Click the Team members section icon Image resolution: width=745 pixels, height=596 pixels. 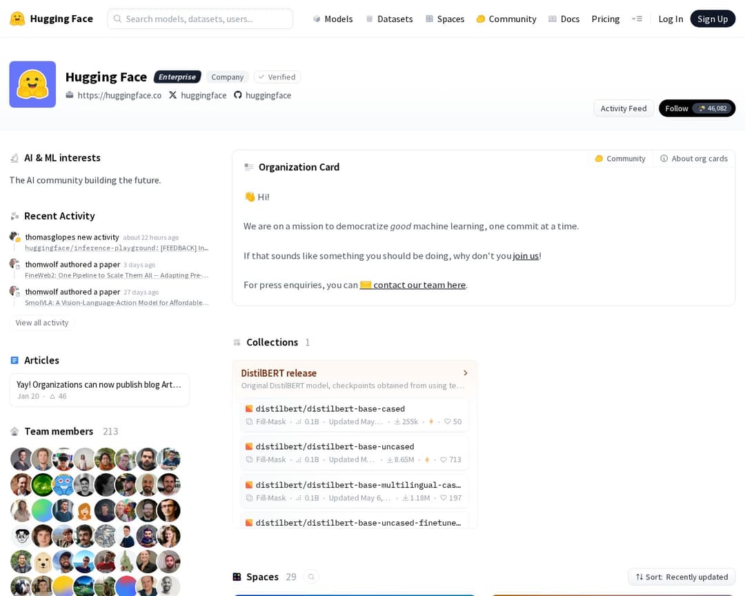pos(14,431)
